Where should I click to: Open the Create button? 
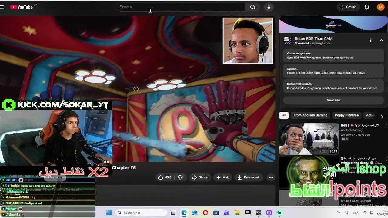point(348,7)
